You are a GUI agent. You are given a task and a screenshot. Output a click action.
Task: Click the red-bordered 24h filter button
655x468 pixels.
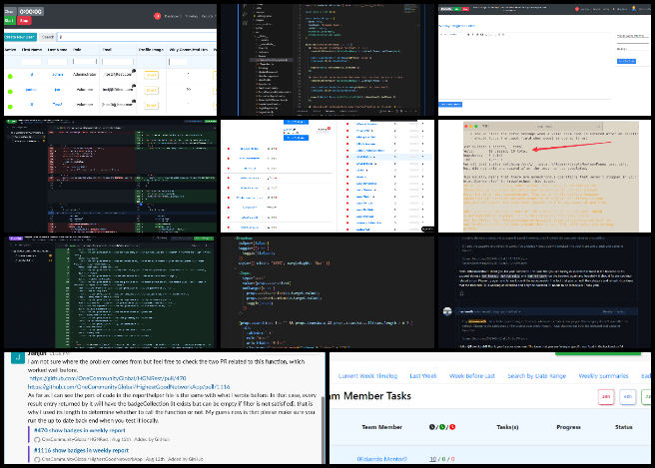click(606, 396)
